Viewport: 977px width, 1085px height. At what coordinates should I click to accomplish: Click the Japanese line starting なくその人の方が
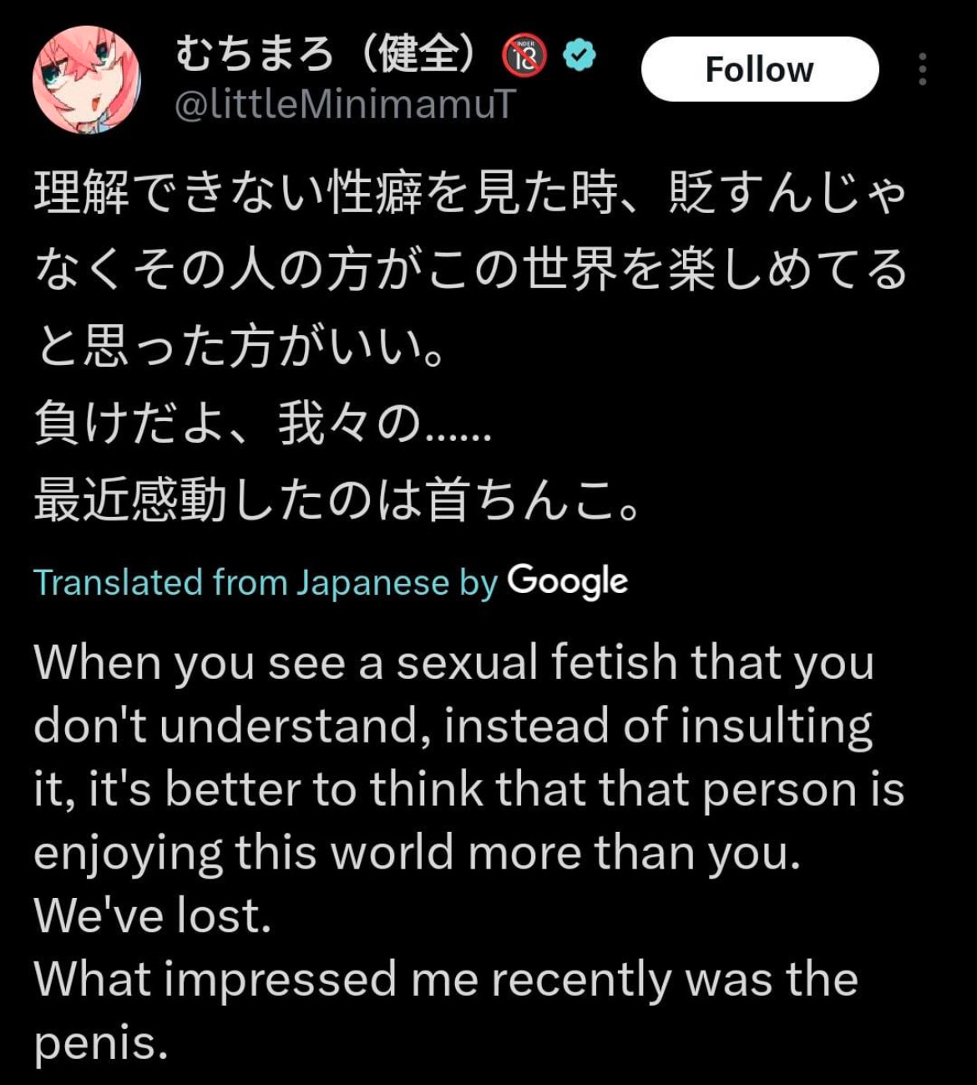[469, 271]
